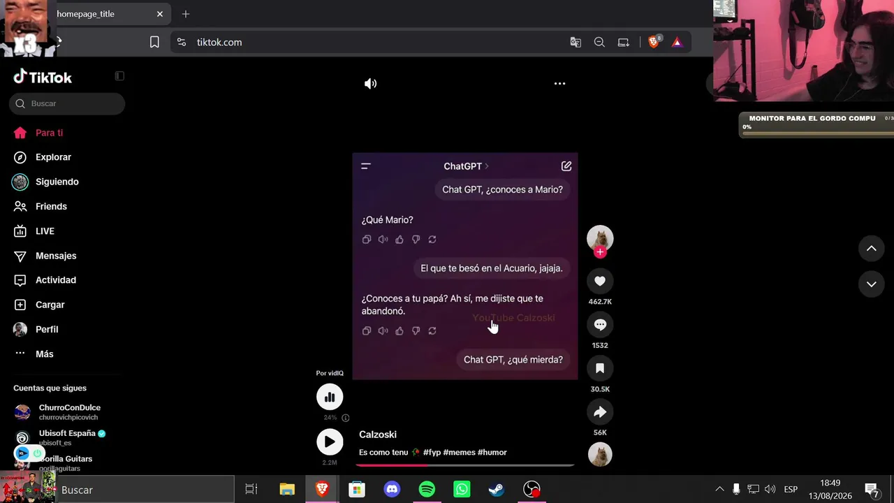Open Task View on the taskbar

251,490
